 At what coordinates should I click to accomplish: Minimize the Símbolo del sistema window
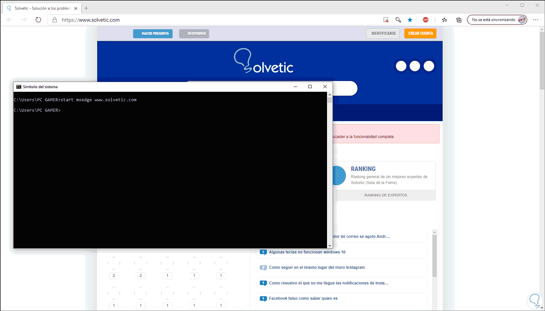coord(295,87)
